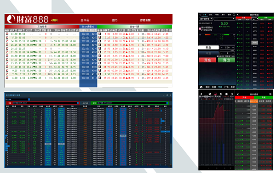The height and width of the screenshot is (173, 276).
Task: Tap the red-highlighted chart type icon above the chart
Action: click(215, 94)
